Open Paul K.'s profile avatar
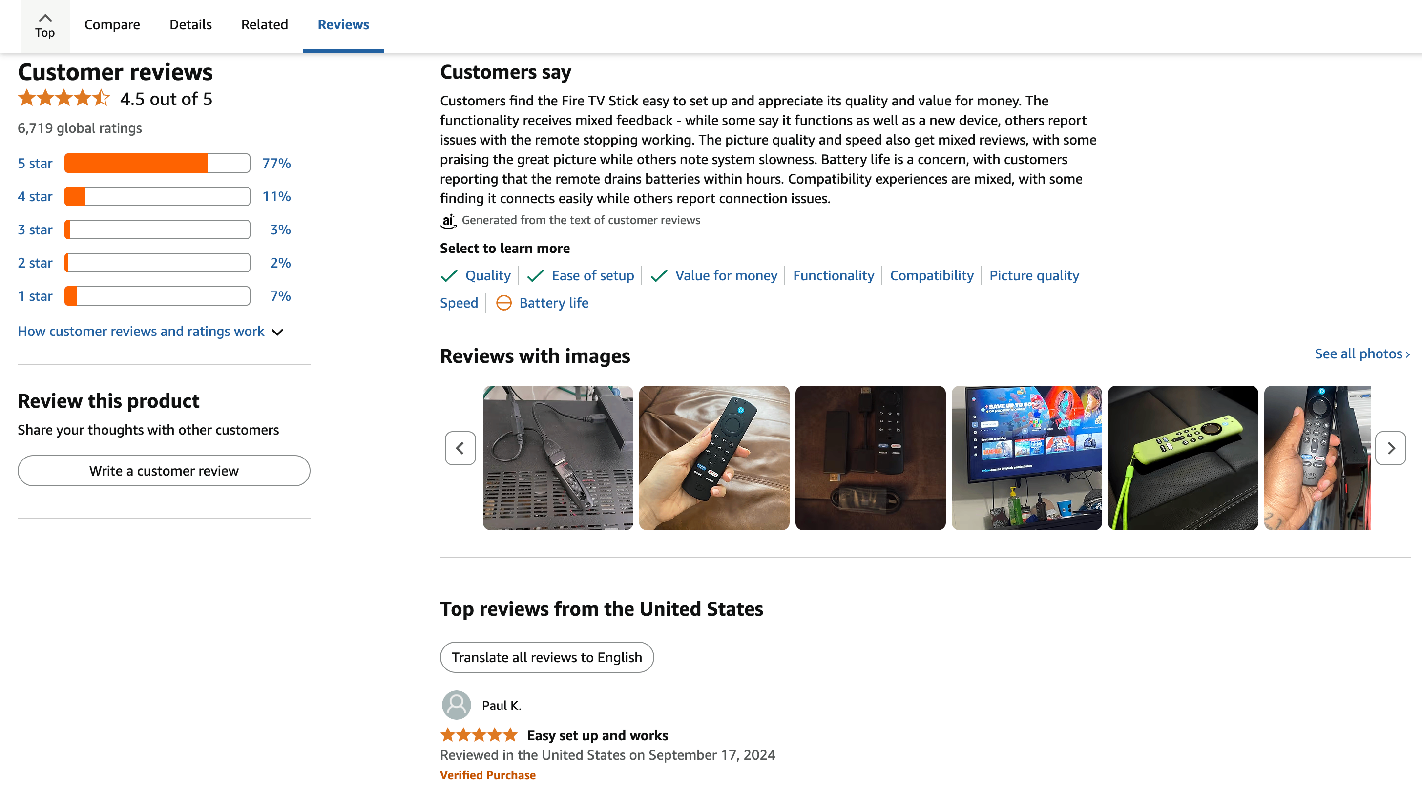Image resolution: width=1422 pixels, height=792 pixels. click(456, 705)
